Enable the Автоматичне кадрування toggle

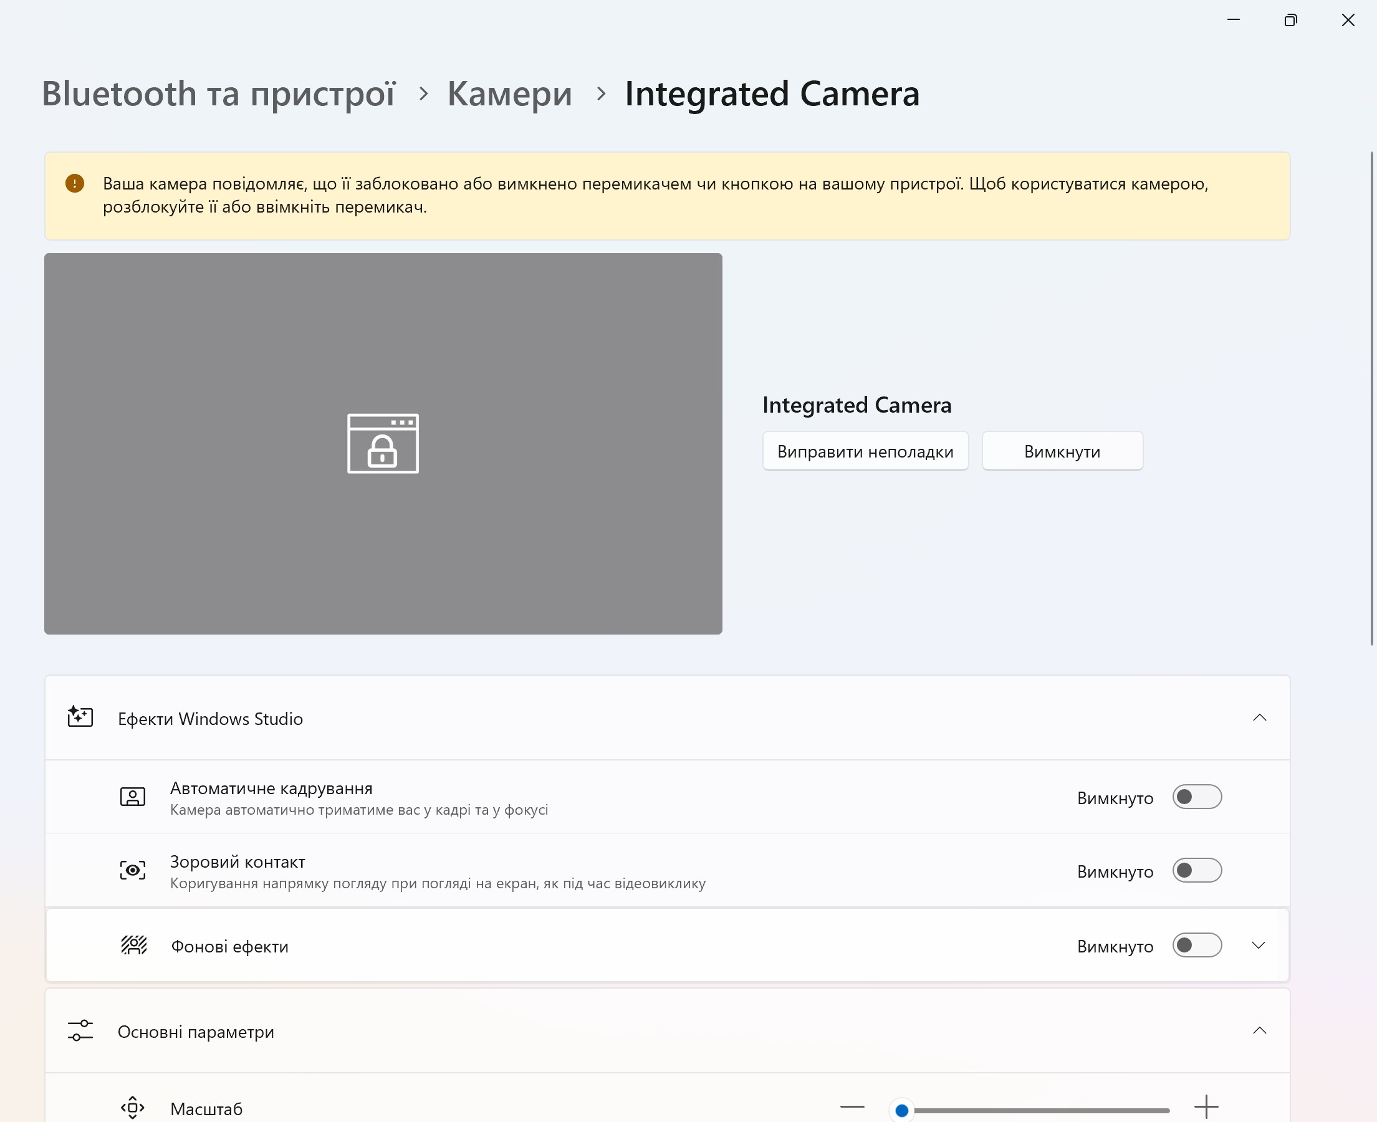pos(1197,797)
